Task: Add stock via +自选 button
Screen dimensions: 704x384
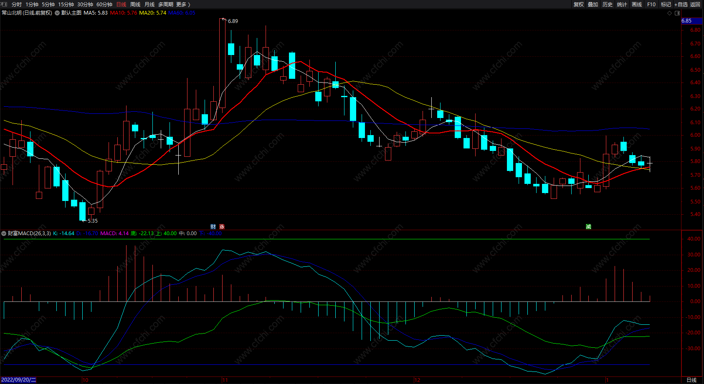Action: (x=681, y=4)
